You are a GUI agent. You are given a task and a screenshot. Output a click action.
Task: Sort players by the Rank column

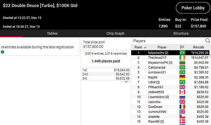140,47
